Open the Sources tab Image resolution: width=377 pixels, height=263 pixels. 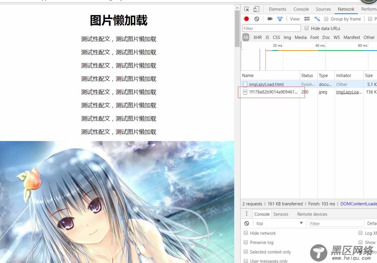pos(323,9)
